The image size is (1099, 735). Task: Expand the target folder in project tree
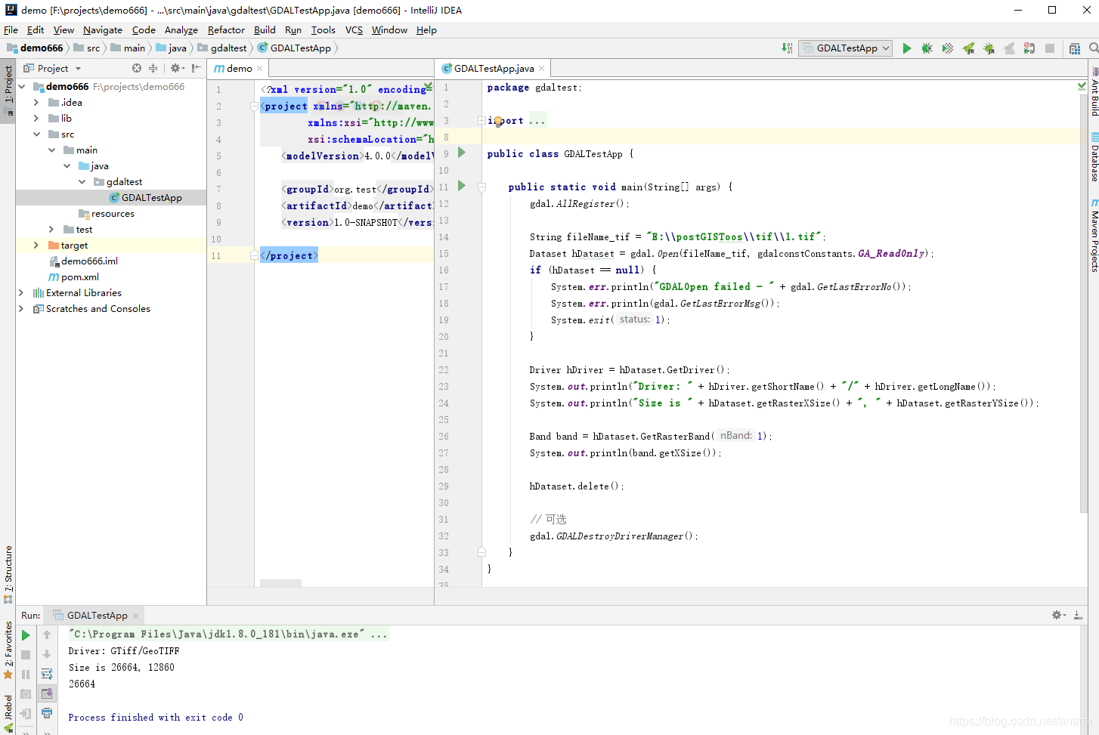36,246
